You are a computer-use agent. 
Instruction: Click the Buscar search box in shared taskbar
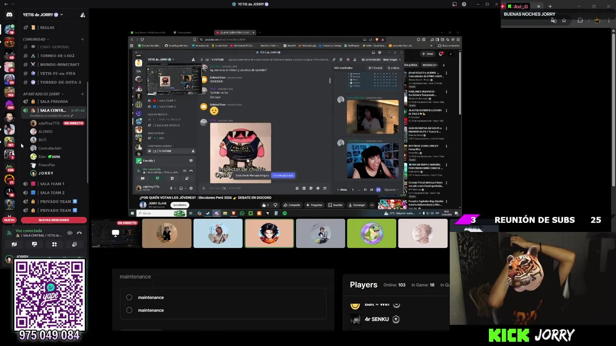(162, 213)
